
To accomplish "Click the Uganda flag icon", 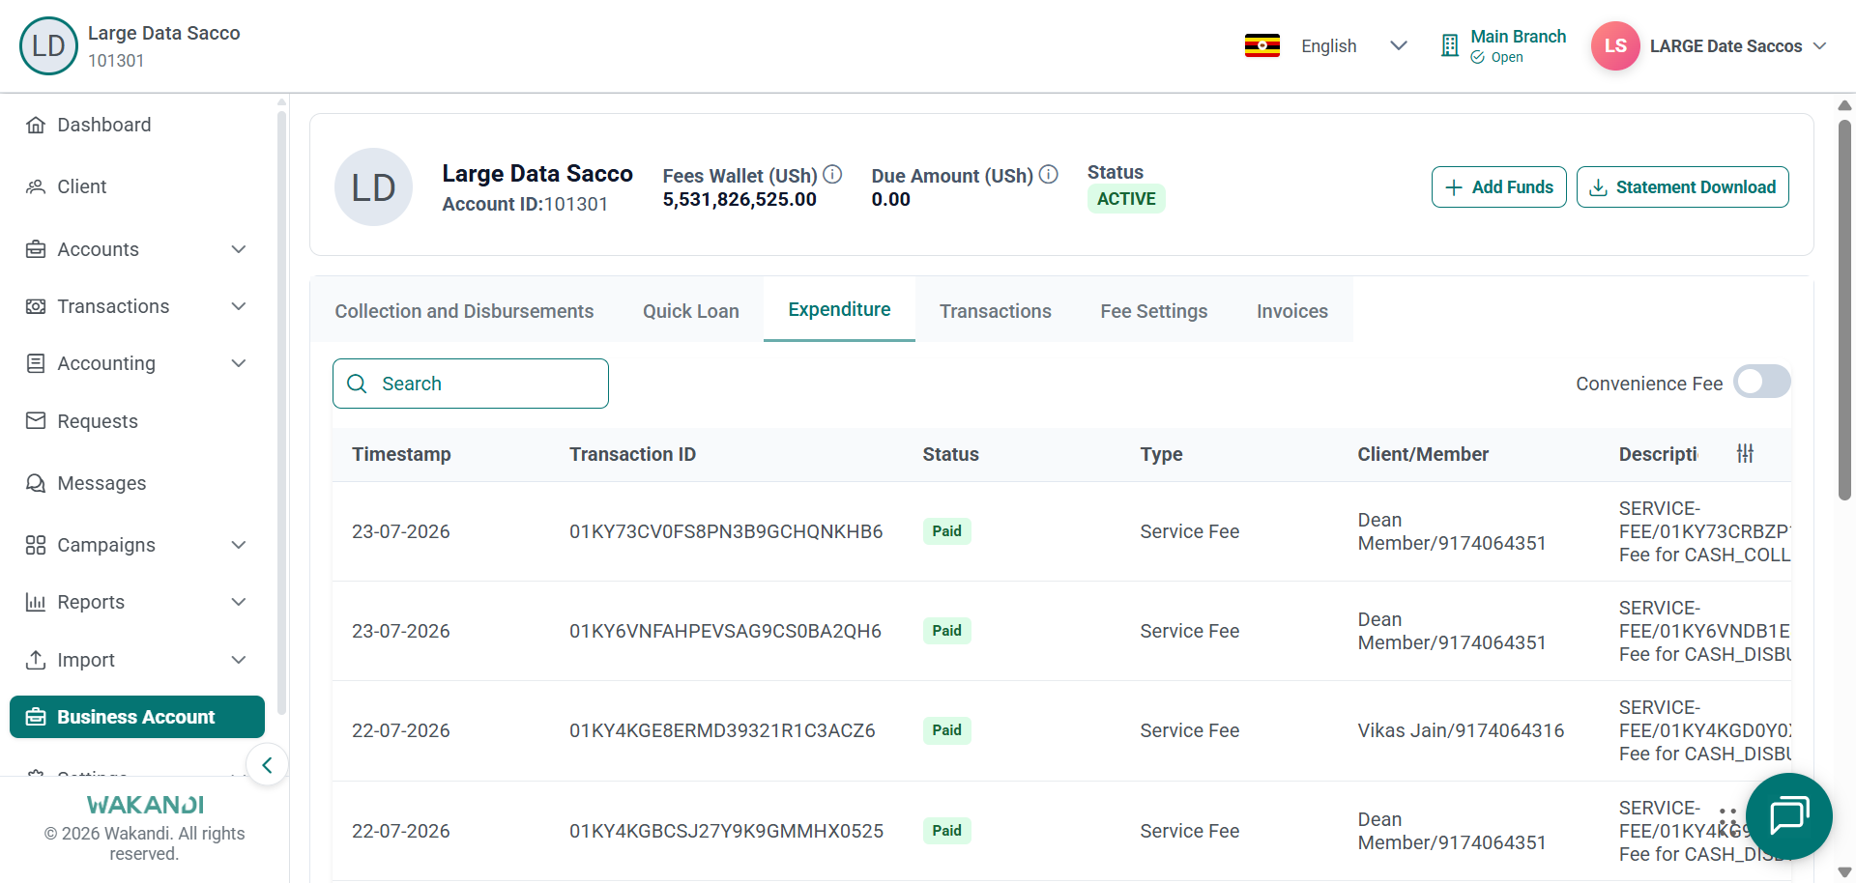I will (x=1262, y=45).
